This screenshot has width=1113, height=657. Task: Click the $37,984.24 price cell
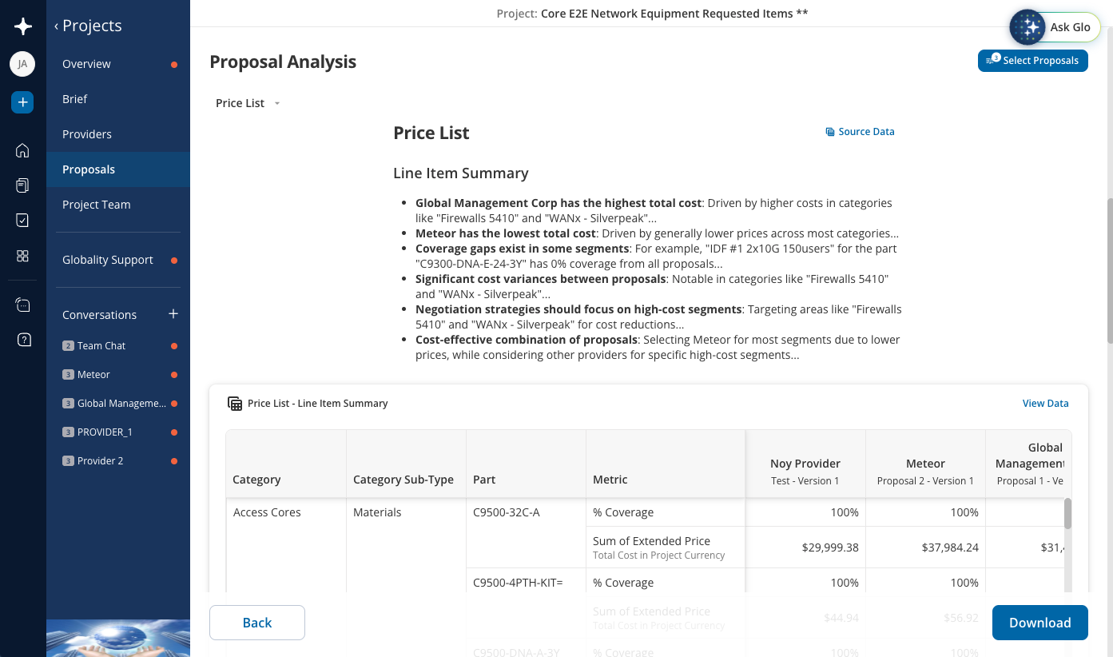[925, 547]
